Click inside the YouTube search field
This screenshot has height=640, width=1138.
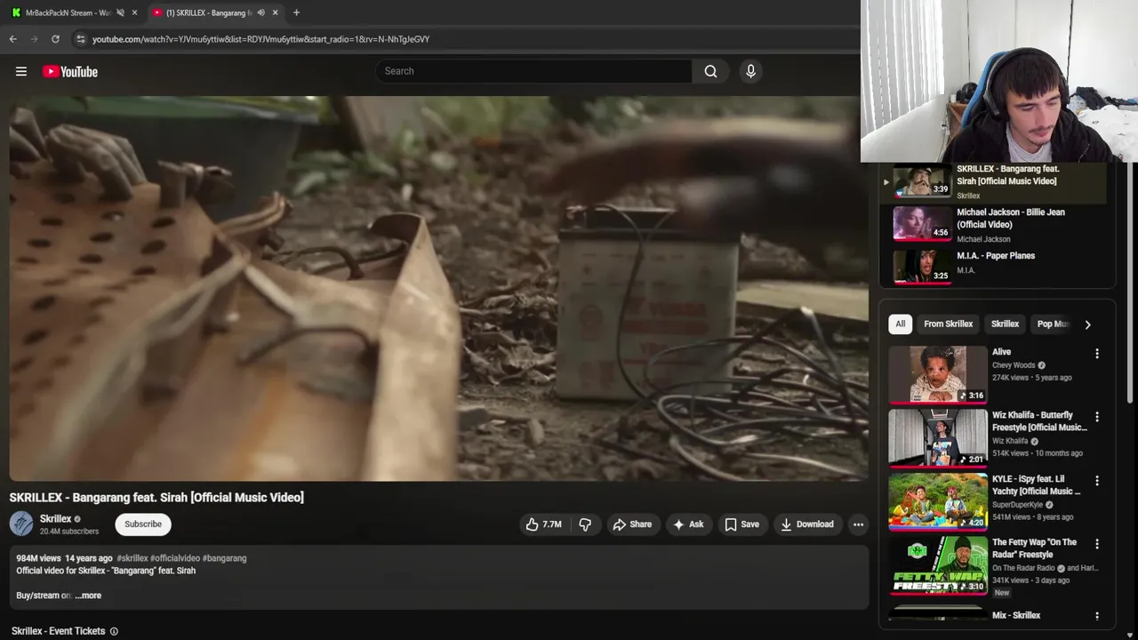pos(533,71)
